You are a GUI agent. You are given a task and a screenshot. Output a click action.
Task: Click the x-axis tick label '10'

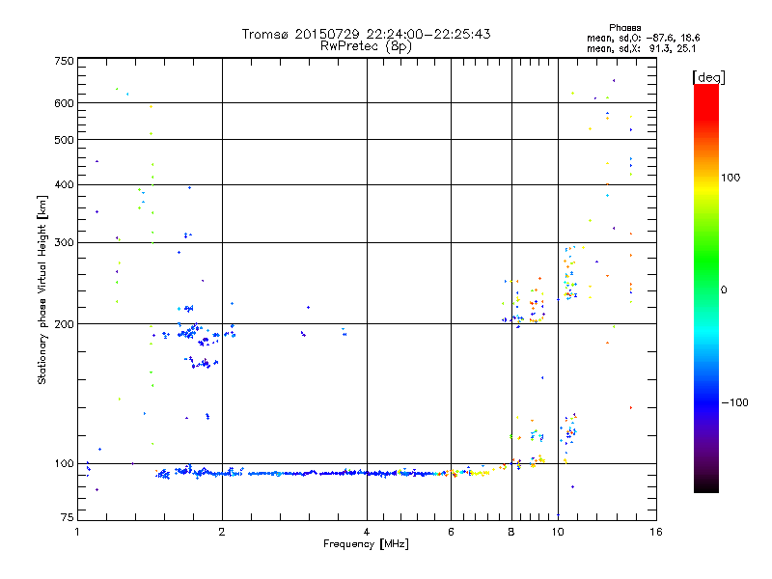(558, 532)
